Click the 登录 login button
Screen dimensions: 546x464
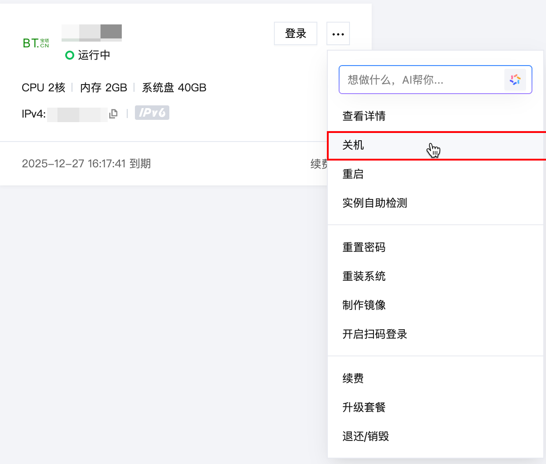[296, 34]
